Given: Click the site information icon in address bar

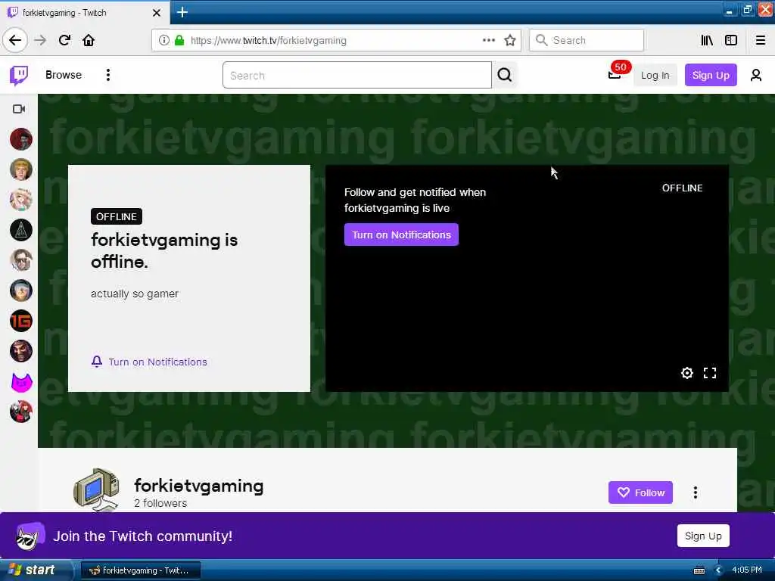Looking at the screenshot, I should pos(164,41).
